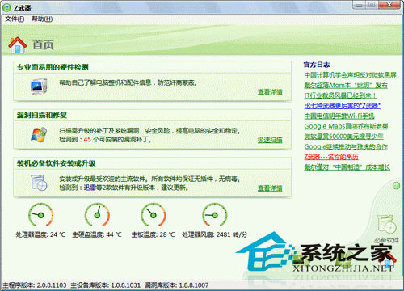Click 处理器温度: 24 ℃ label
This screenshot has height=291, width=404.
(40, 234)
